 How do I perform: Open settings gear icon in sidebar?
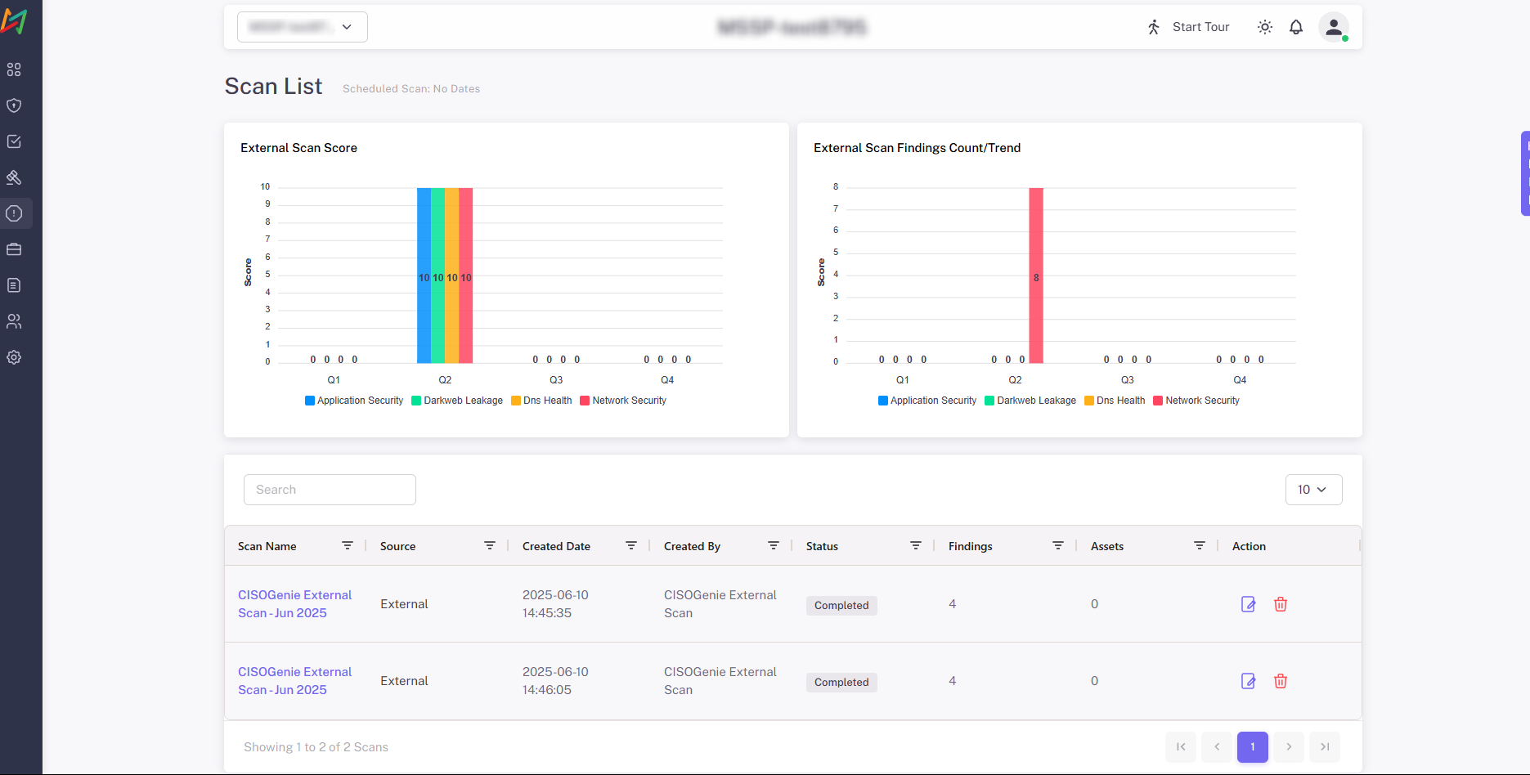coord(14,357)
